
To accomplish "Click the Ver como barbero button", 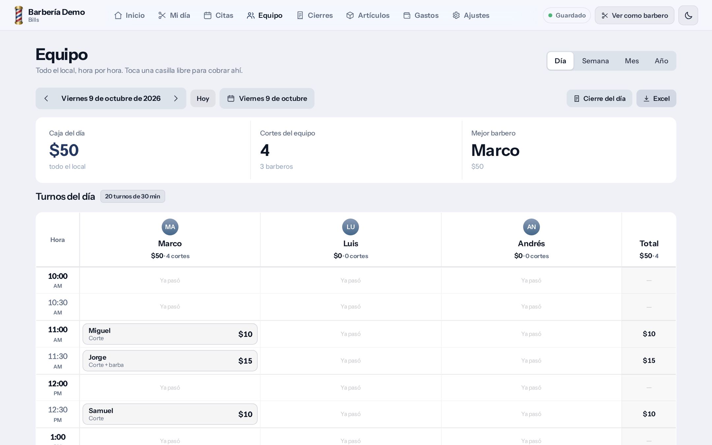I will point(635,15).
